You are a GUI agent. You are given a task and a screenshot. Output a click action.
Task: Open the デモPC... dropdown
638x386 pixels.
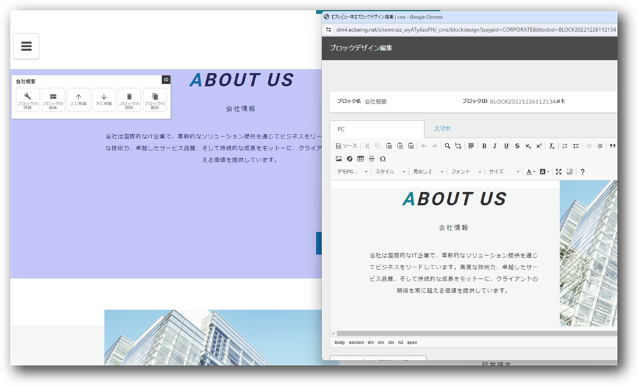(352, 172)
